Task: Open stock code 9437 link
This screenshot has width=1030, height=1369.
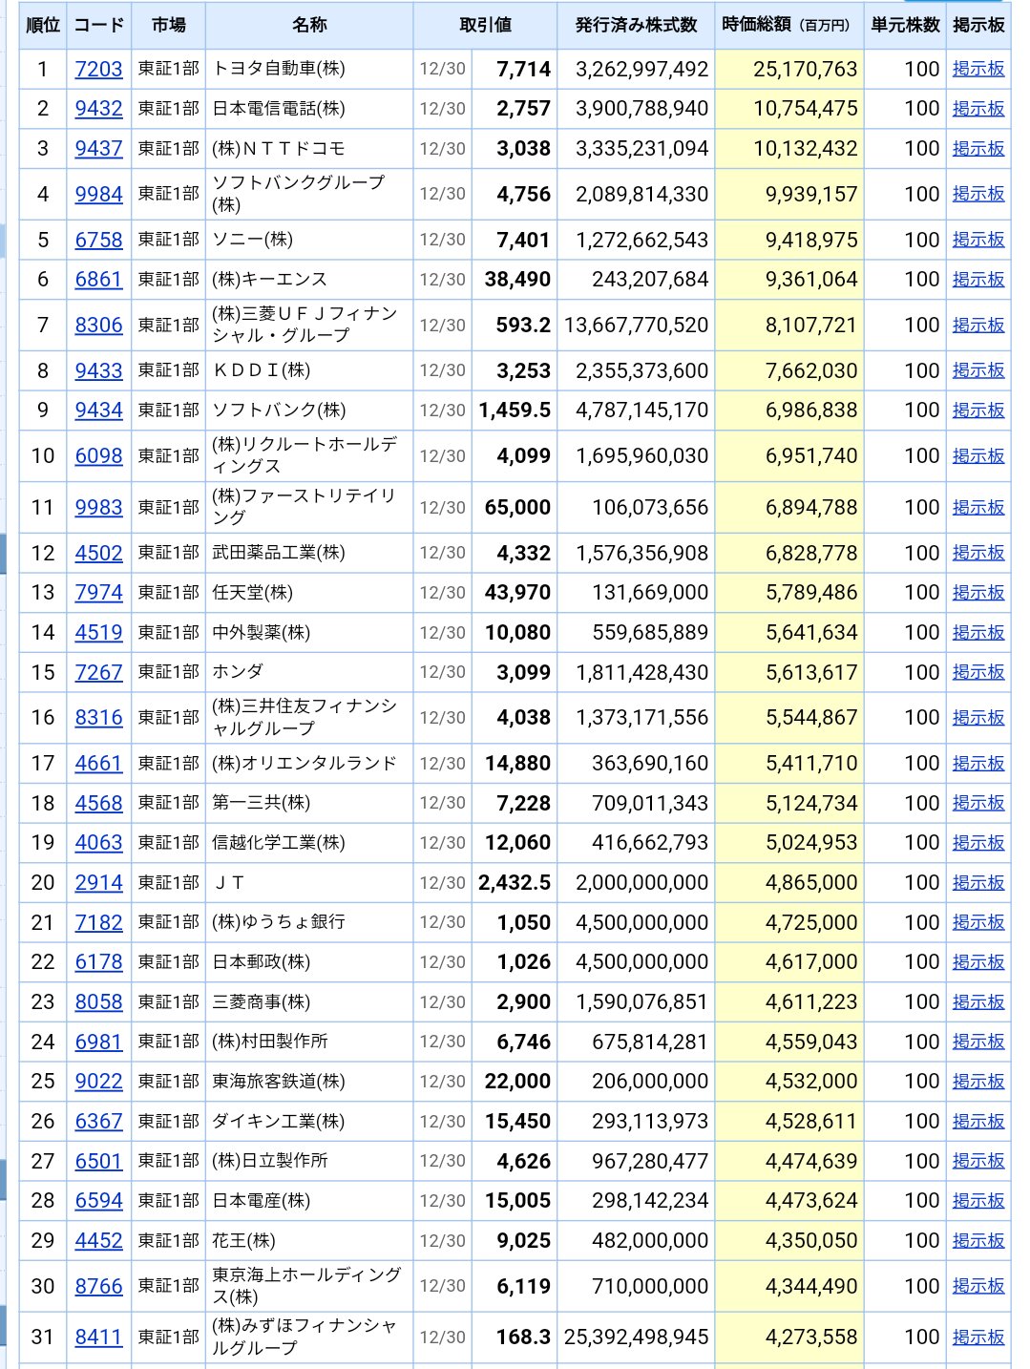Action: (x=99, y=149)
